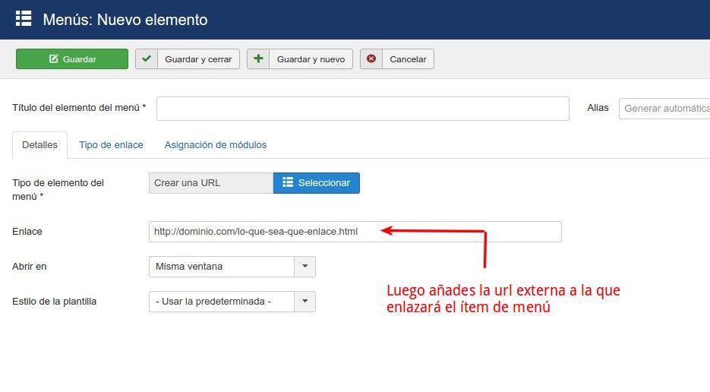Open the Tipo de enlace tab
The height and width of the screenshot is (392, 710).
[x=111, y=145]
